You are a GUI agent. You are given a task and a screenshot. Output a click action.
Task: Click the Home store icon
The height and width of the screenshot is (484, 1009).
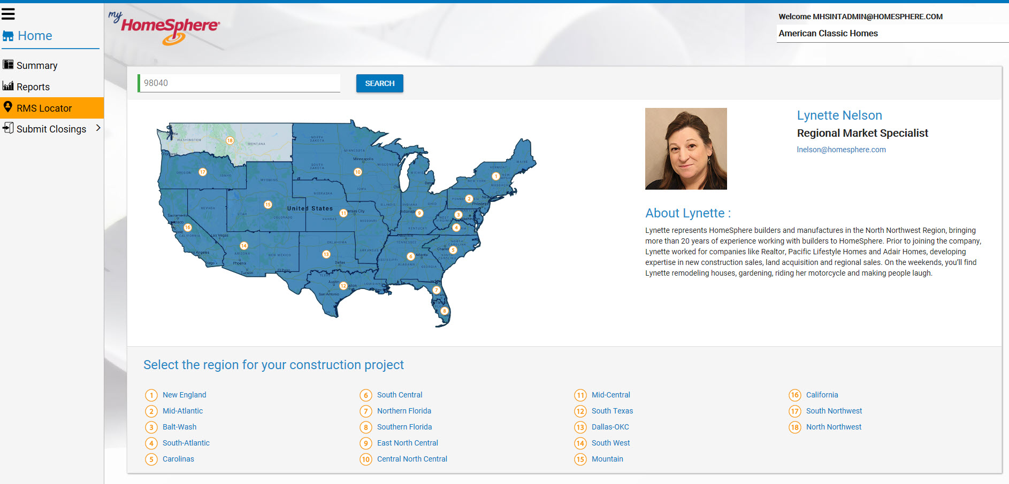tap(8, 36)
